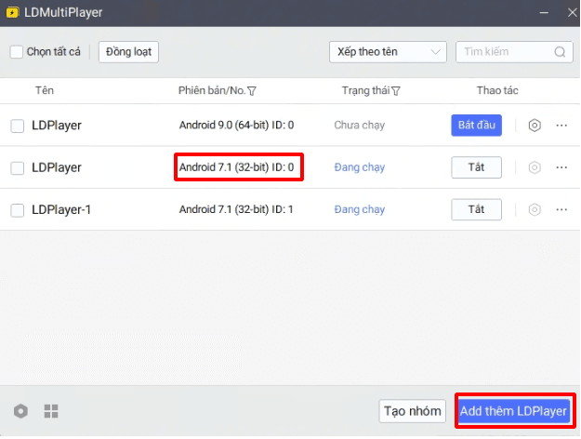Screen dimensions: 581x439
Task: Focus the "Tìm kiếm" search field
Action: pyautogui.click(x=505, y=52)
